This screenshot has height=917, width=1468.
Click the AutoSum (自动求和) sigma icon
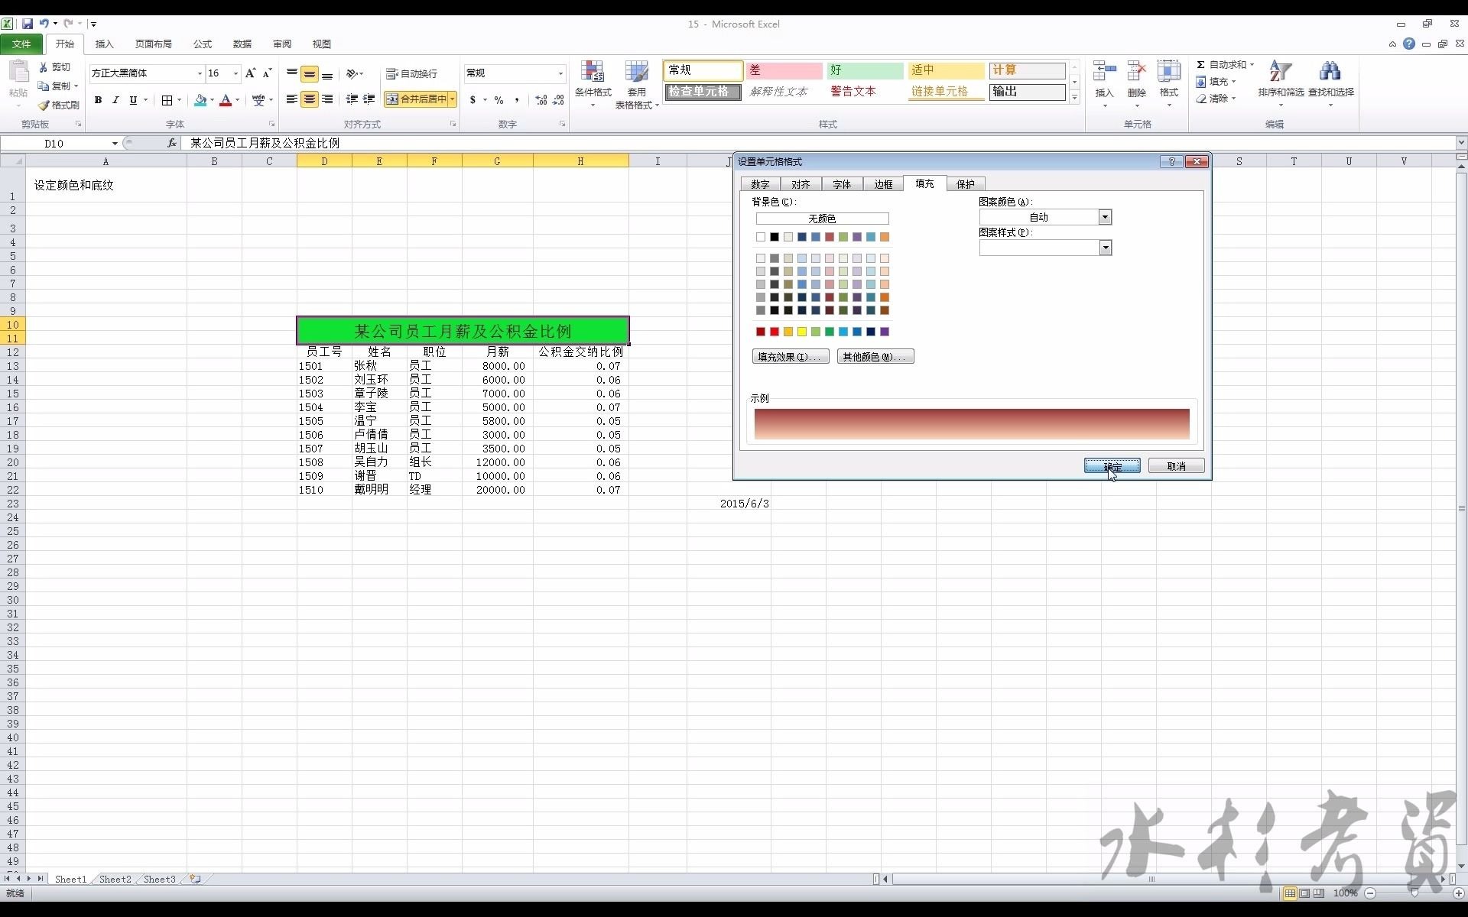1201,65
